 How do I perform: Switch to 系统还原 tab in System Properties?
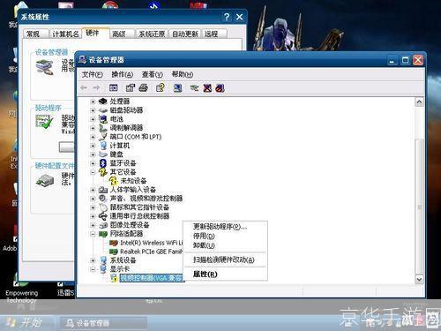coord(152,34)
